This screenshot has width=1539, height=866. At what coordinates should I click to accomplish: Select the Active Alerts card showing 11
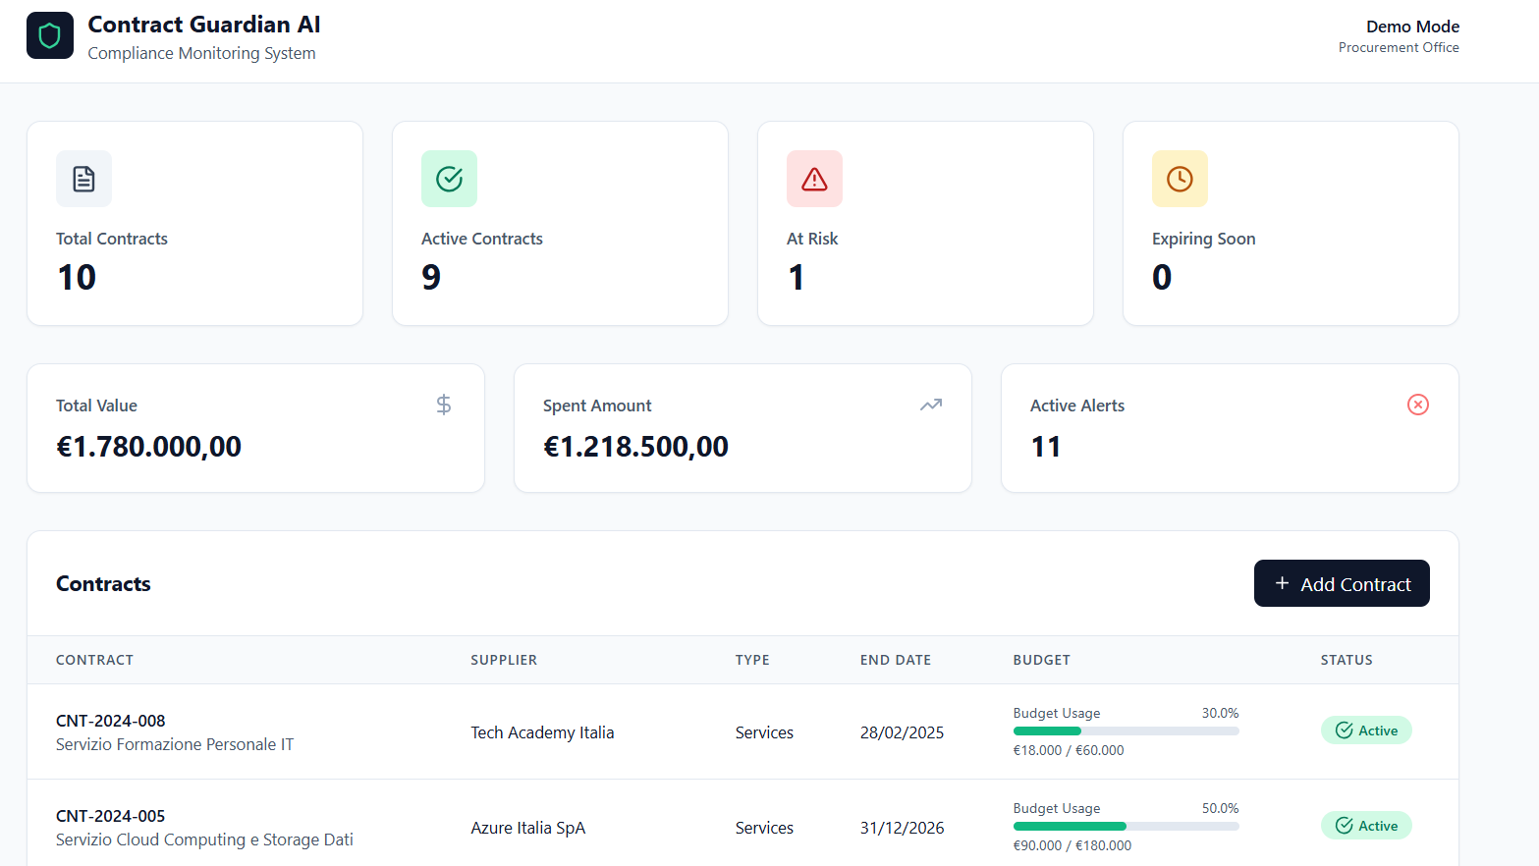(x=1229, y=428)
